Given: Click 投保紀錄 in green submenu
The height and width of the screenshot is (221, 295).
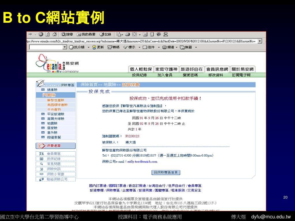Looking at the screenshot, I should pyautogui.click(x=139, y=75).
